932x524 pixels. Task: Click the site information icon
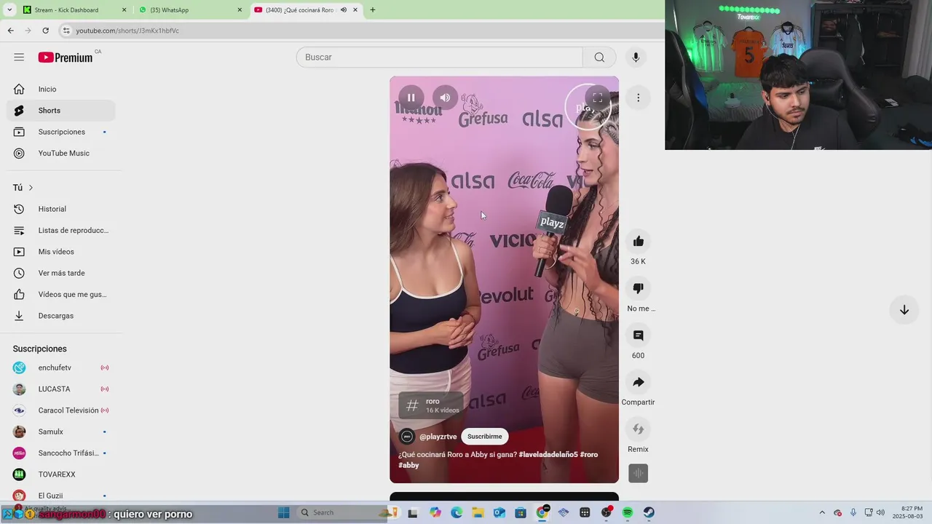click(x=66, y=31)
